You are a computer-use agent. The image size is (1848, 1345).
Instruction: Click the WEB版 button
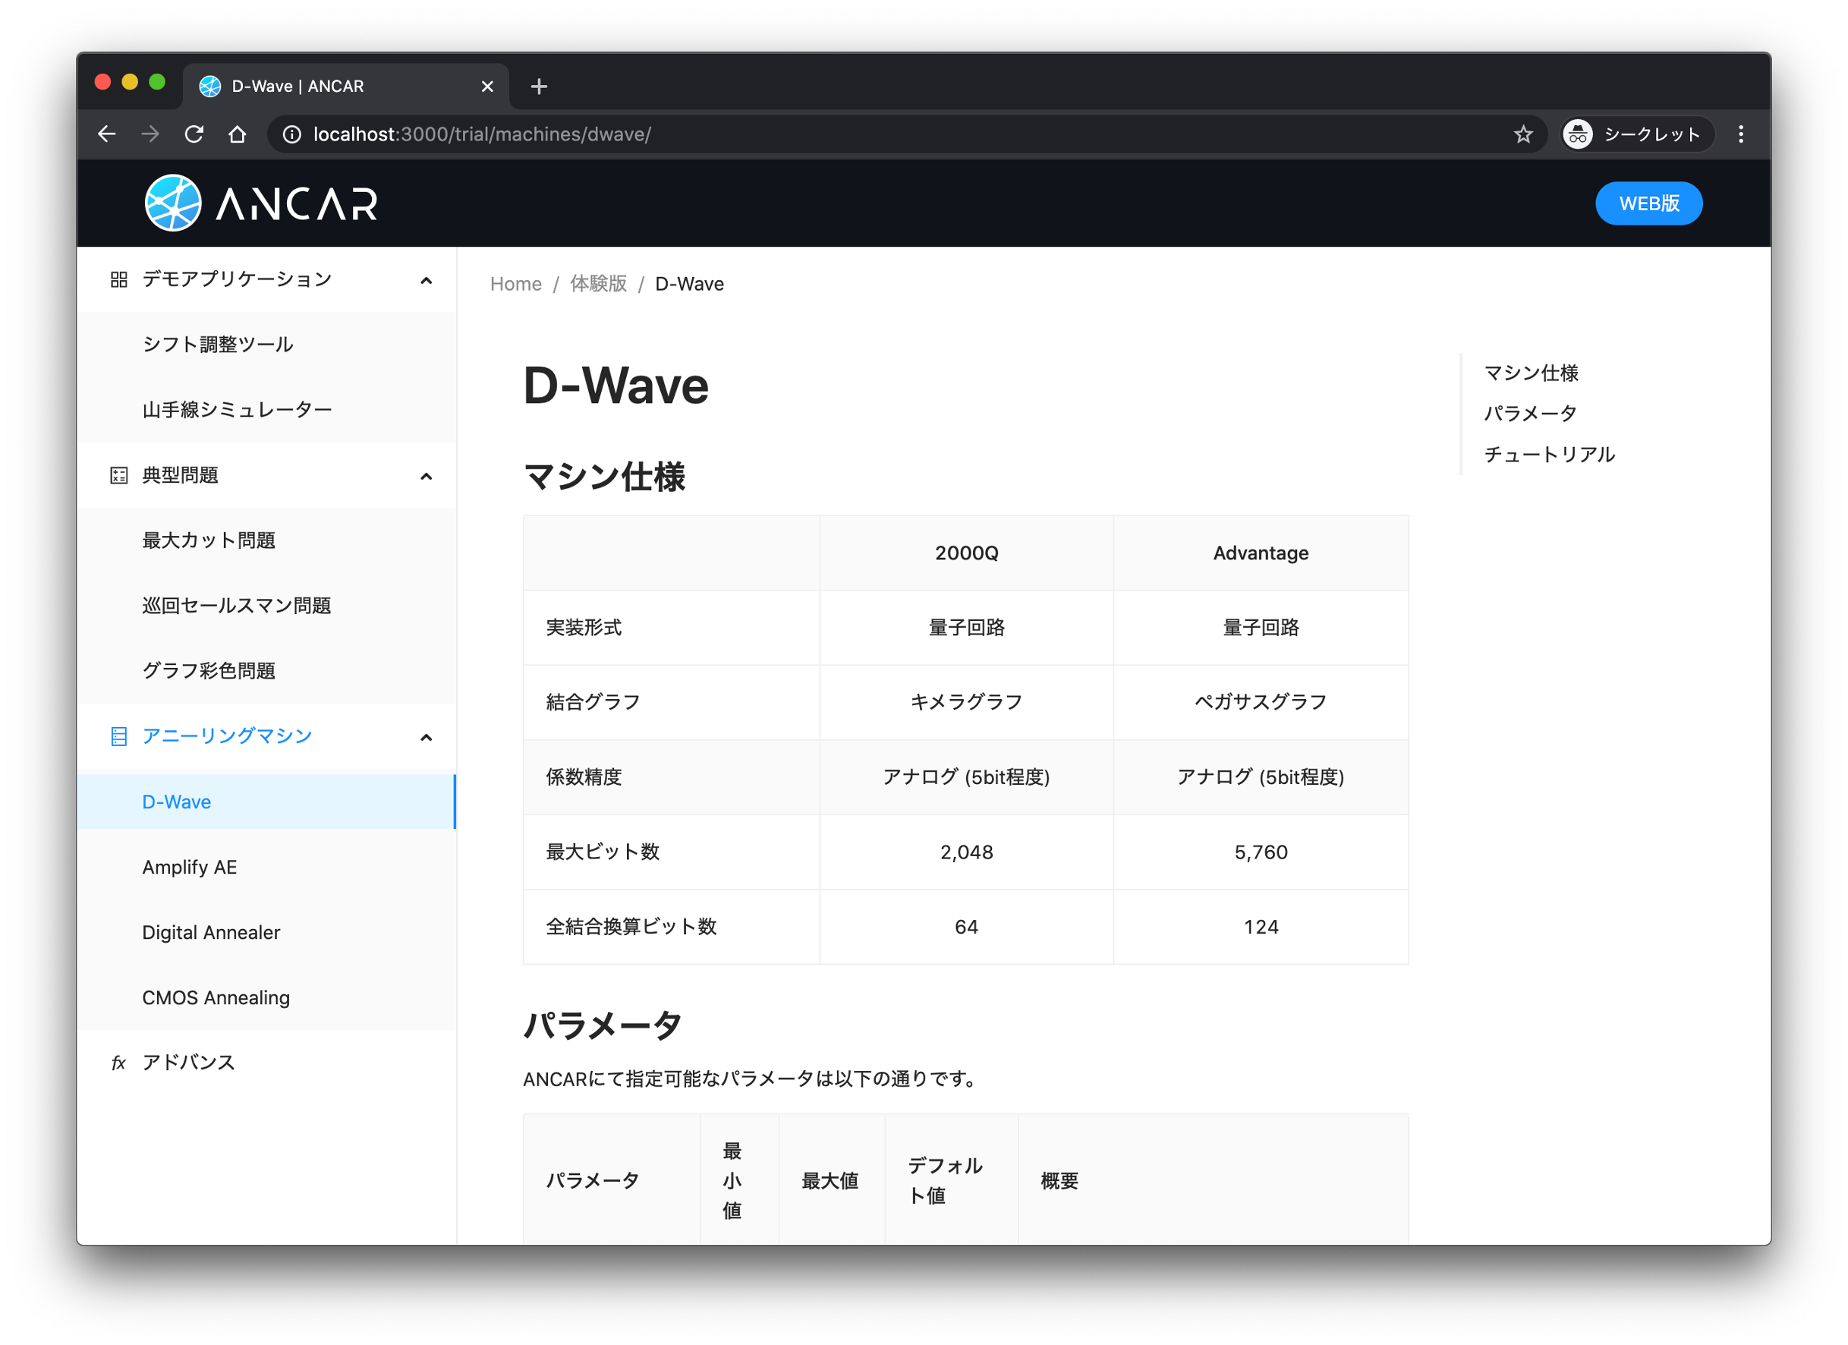1648,203
